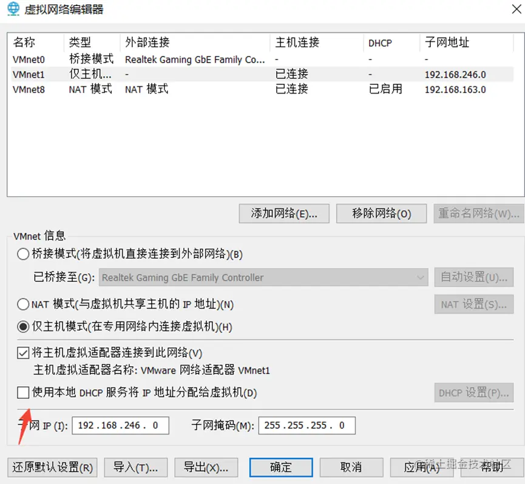Uncheck 将主机虚拟适配器连接到此网络
The width and height of the screenshot is (525, 484).
(x=23, y=353)
